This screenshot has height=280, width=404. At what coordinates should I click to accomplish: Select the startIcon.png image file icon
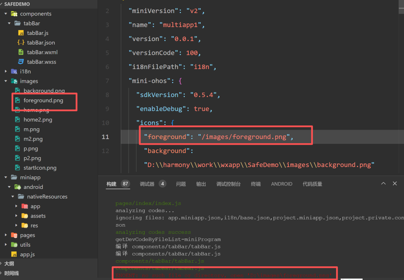[18, 168]
